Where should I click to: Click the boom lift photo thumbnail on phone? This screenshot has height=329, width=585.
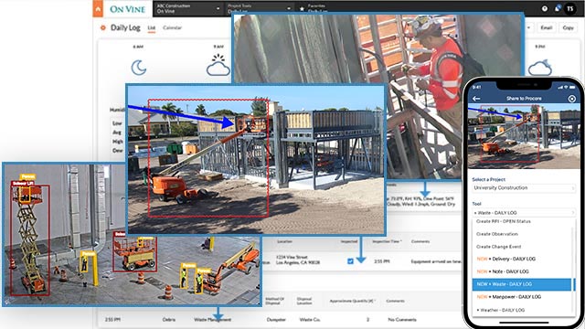click(524, 137)
